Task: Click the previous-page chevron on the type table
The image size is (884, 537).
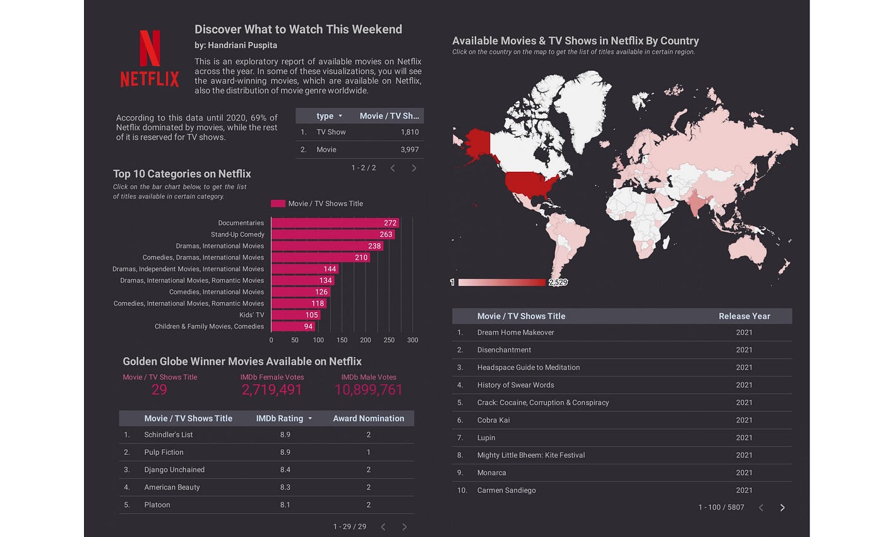Action: point(392,167)
